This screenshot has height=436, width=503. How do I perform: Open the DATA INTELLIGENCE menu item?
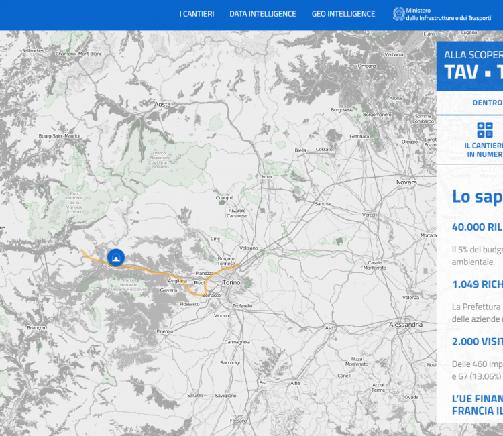(x=263, y=14)
